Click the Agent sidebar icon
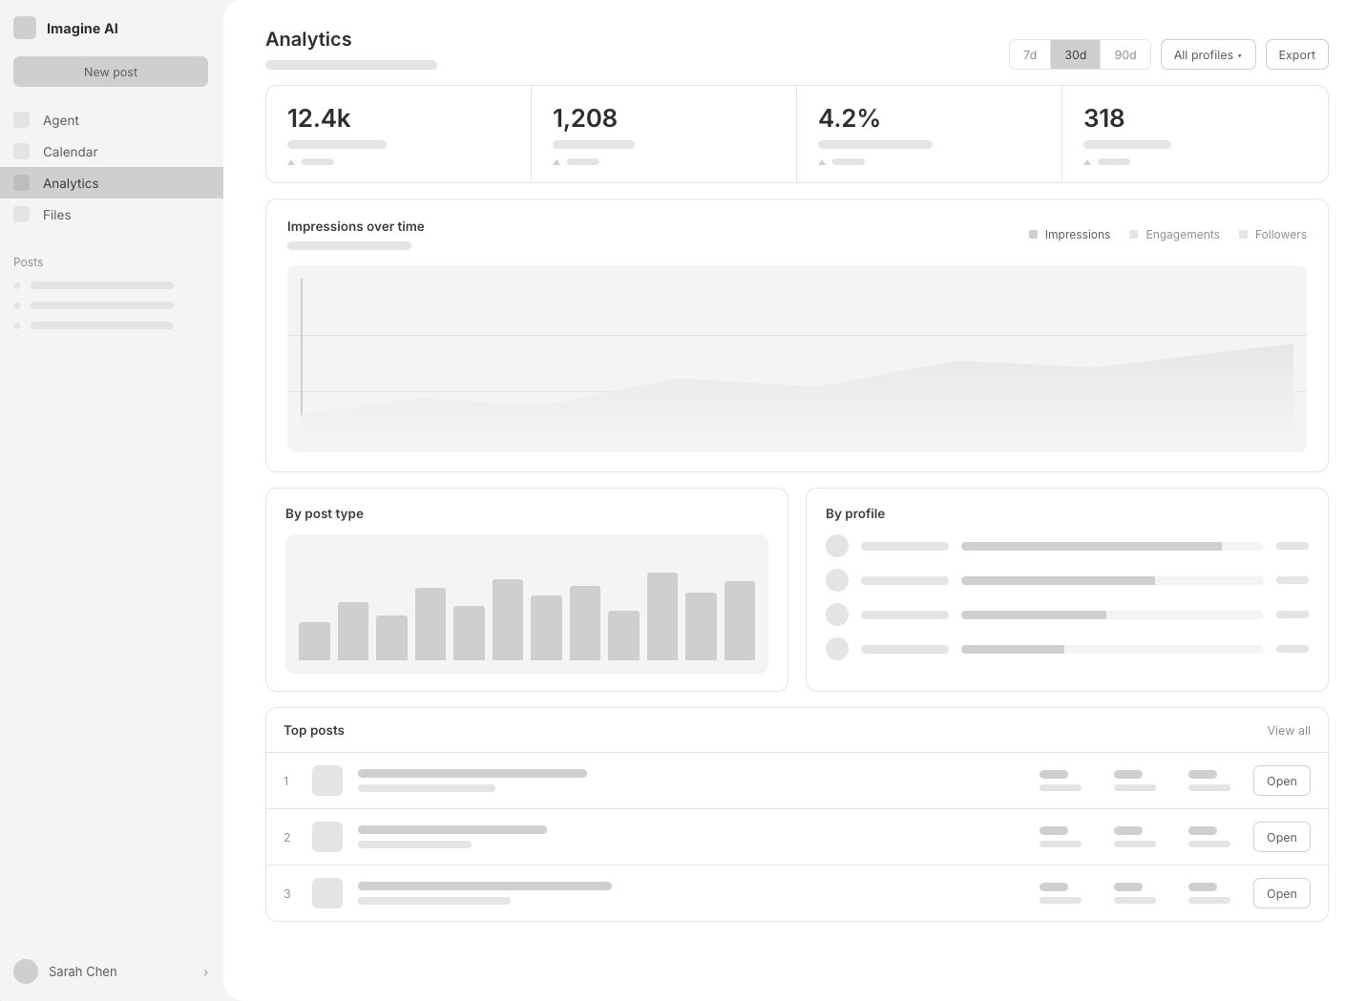This screenshot has height=1001, width=1366. [x=21, y=120]
